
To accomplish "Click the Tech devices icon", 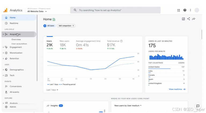I will (x=6, y=75).
